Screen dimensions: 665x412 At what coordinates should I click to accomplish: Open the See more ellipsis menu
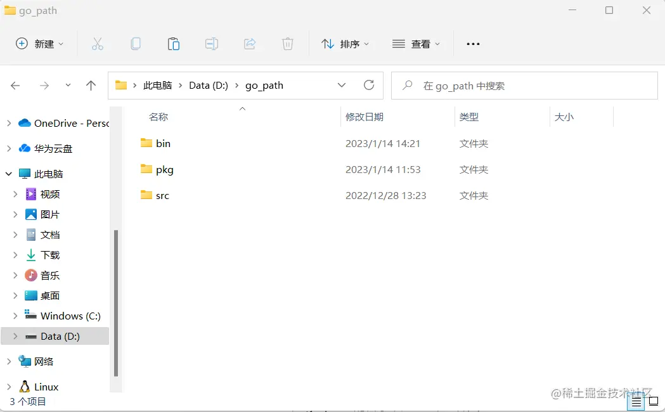click(473, 43)
